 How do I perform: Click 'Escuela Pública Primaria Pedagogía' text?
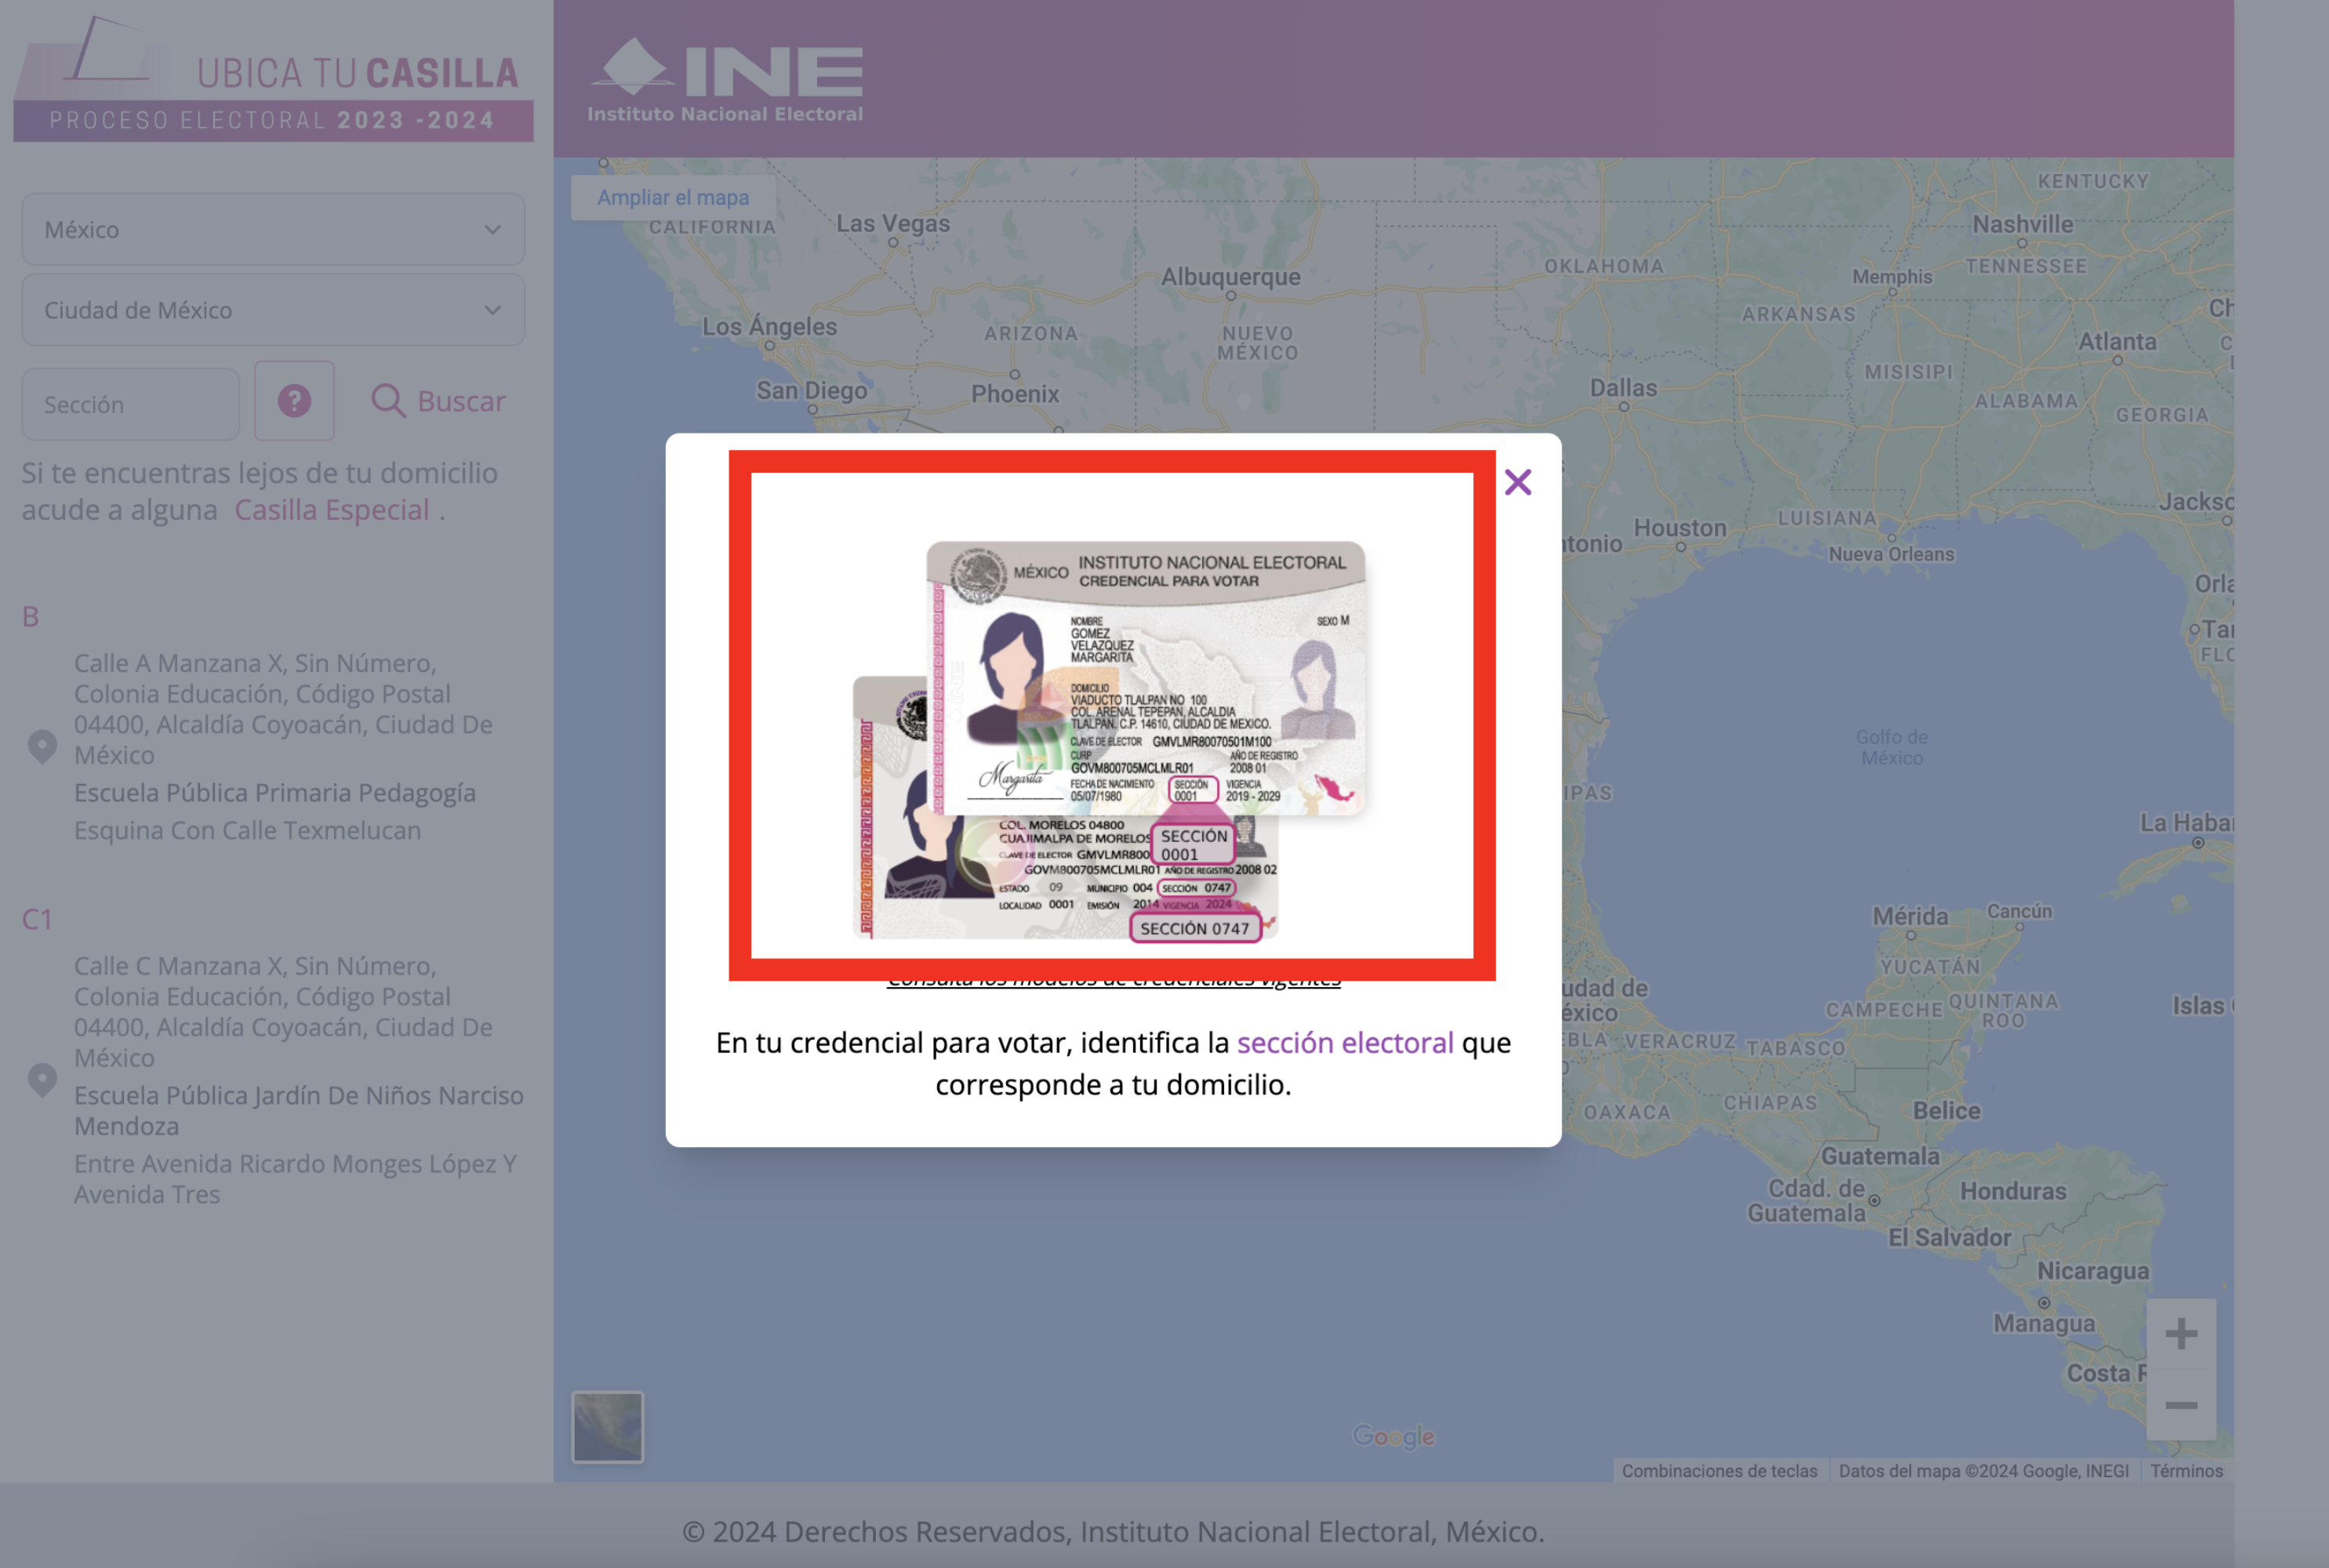pos(275,793)
